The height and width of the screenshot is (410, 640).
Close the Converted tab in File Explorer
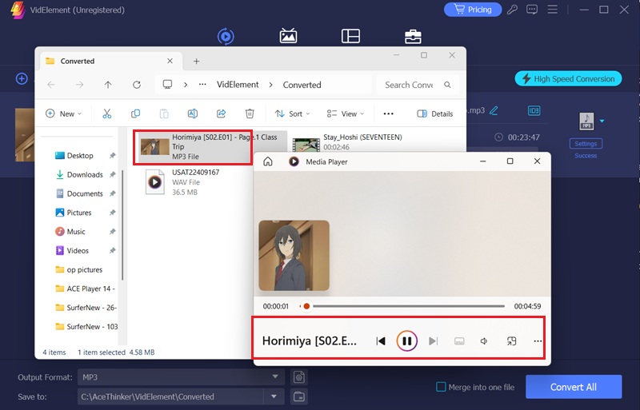click(170, 61)
